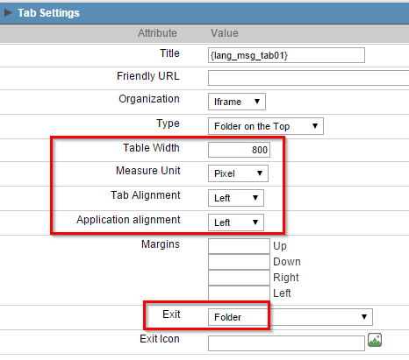Click the Table Width field showing 800
Viewport: 409px width, 360px height.
pos(239,150)
